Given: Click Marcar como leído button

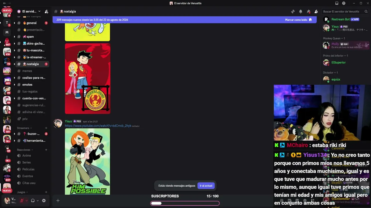Looking at the screenshot, I should 298,20.
